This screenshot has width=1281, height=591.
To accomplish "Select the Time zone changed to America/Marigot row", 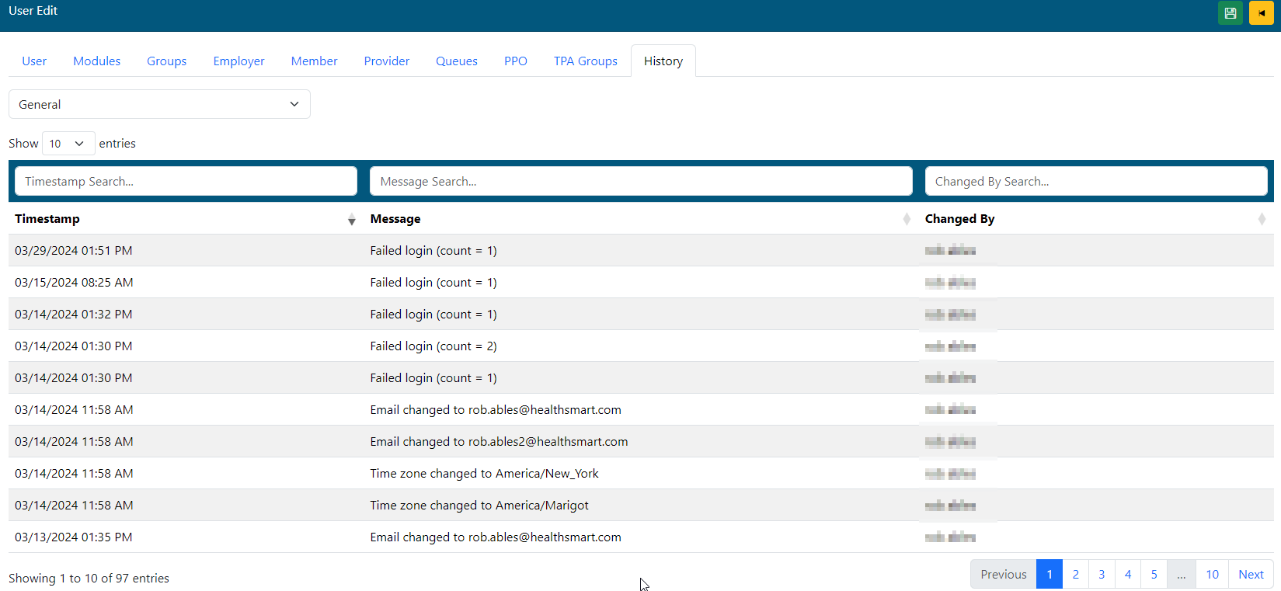I will [479, 506].
